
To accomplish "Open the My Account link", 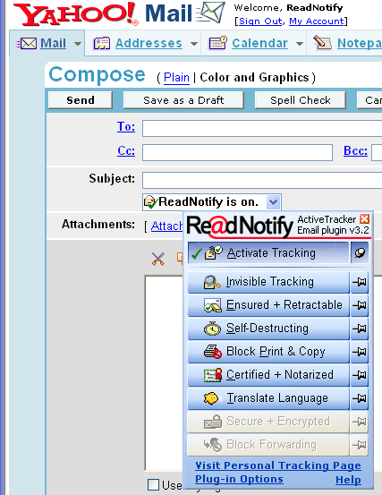I will pyautogui.click(x=317, y=21).
